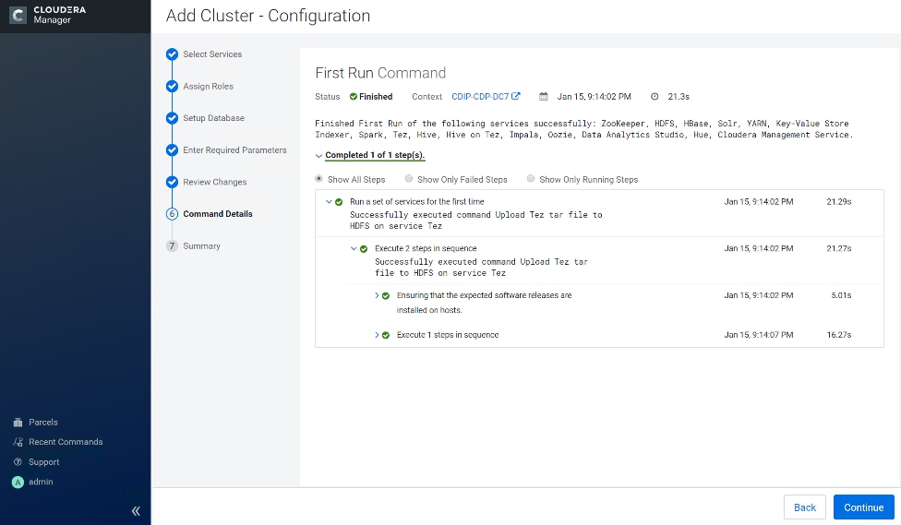The width and height of the screenshot is (901, 525).
Task: Click the Review Changes step checkmark
Action: point(172,182)
